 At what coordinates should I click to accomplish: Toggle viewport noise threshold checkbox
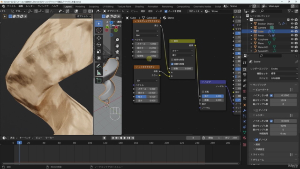(271, 95)
